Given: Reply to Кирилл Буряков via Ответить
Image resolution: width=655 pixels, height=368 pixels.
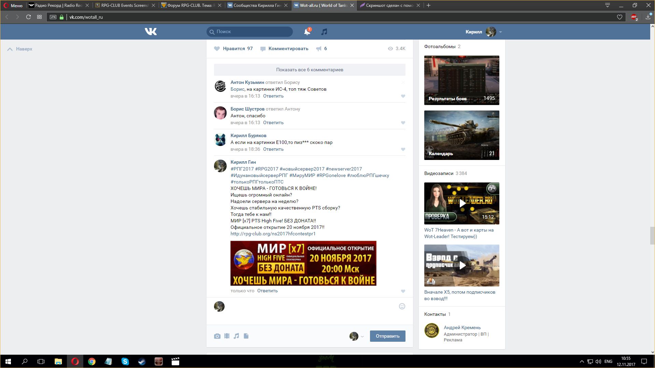Looking at the screenshot, I should click(x=273, y=149).
